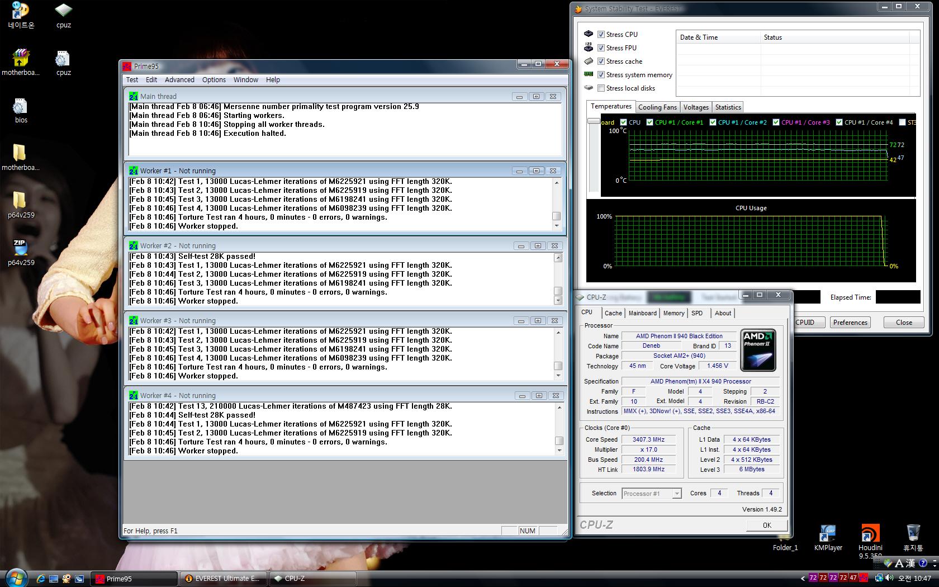This screenshot has width=939, height=587.
Task: Open Prime95 Advanced menu
Action: [179, 79]
